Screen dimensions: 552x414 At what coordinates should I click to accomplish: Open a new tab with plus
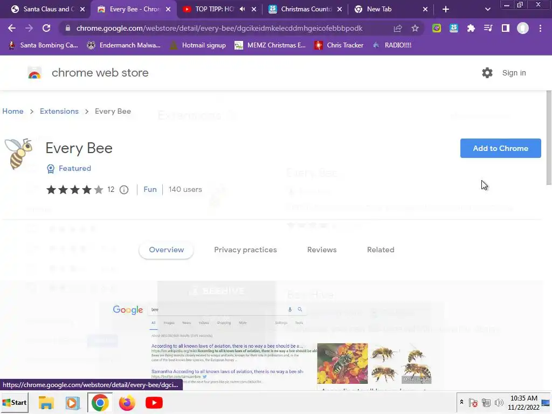point(446,9)
